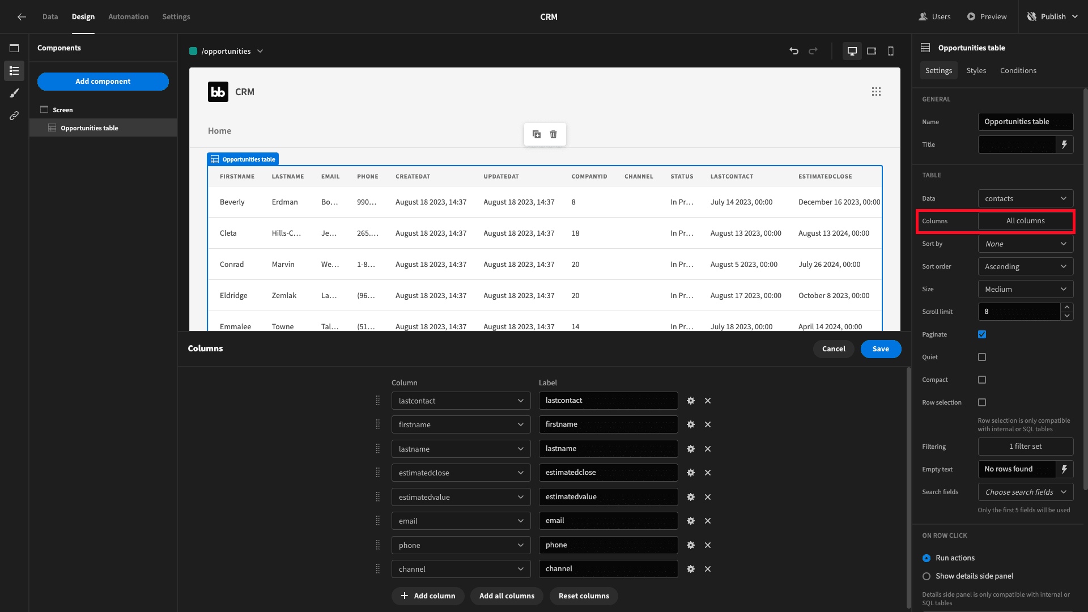Open the app grid menu in CRM header
Image resolution: width=1088 pixels, height=612 pixels.
tap(876, 92)
